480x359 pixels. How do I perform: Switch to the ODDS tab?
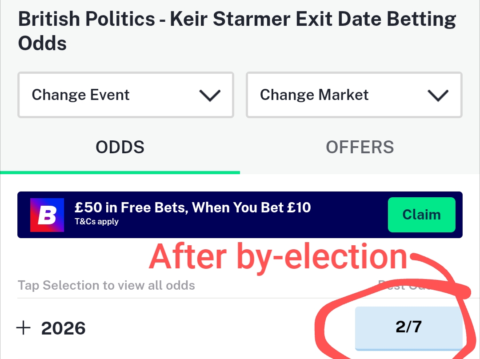(120, 147)
